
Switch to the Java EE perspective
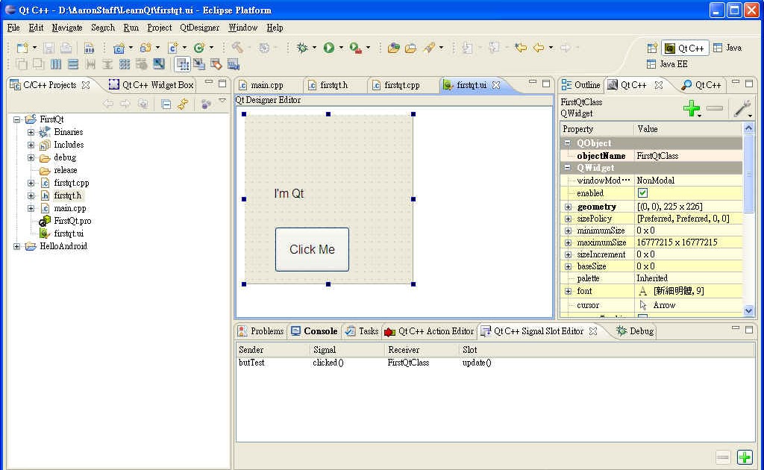(x=667, y=64)
